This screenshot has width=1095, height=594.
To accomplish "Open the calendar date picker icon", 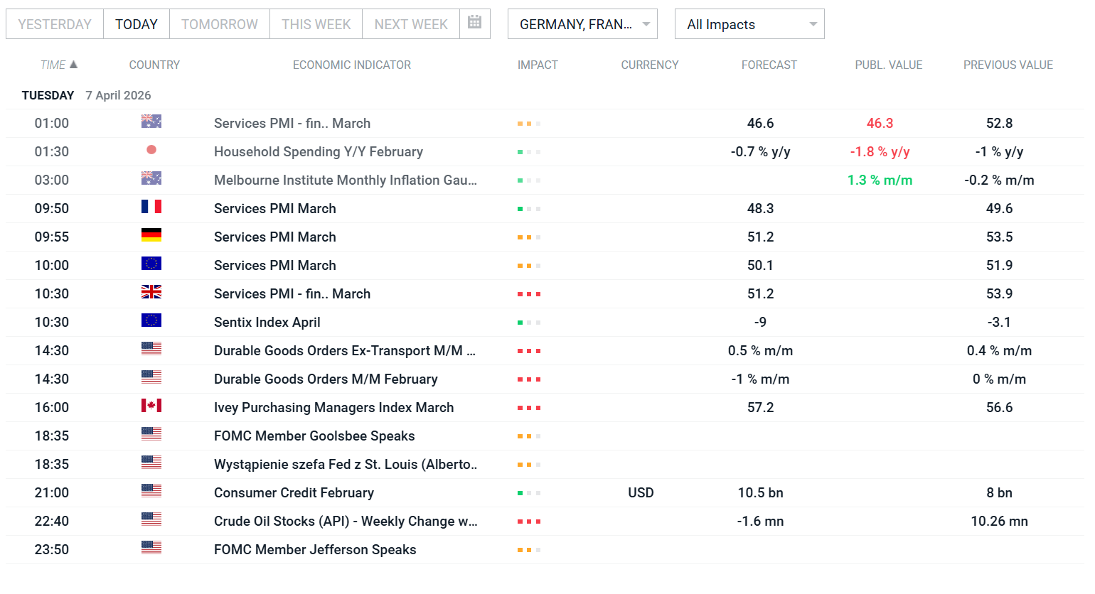I will (474, 23).
